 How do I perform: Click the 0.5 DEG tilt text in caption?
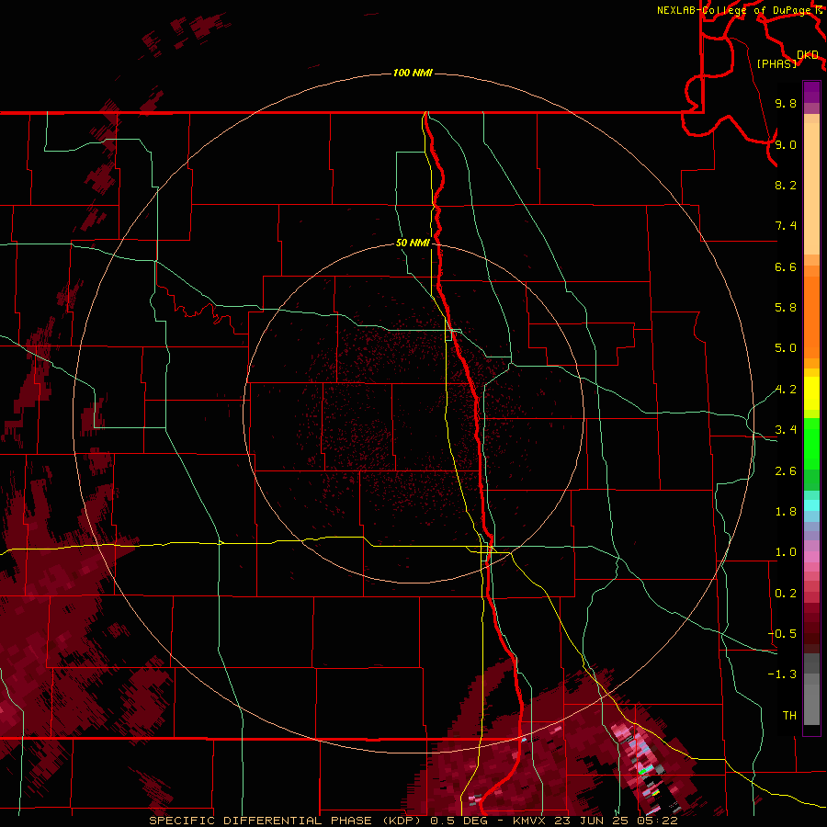(x=459, y=821)
